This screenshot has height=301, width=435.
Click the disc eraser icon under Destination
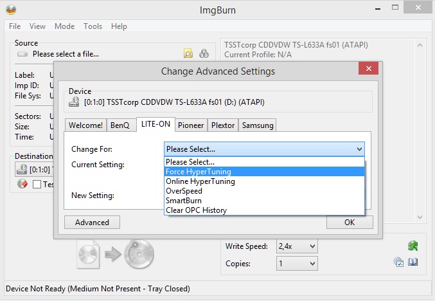pos(22,185)
